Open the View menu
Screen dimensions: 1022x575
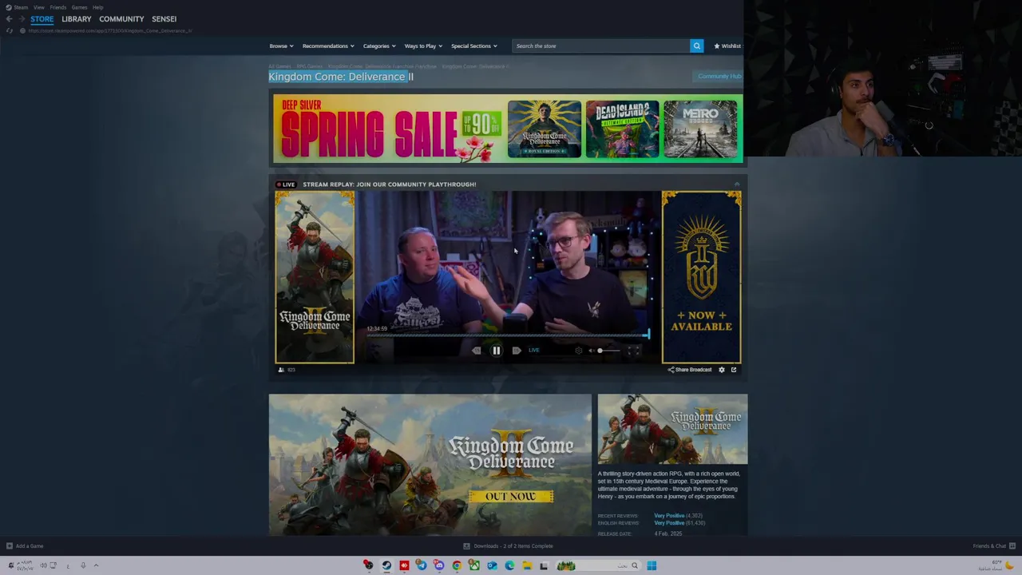[38, 7]
